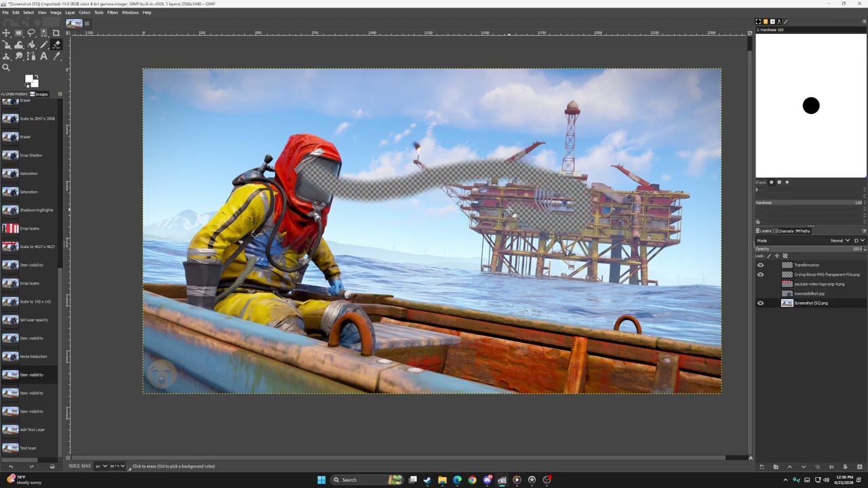Open the layer Mode dropdown showing Normal
Screen dimensions: 868x488
tap(840, 241)
